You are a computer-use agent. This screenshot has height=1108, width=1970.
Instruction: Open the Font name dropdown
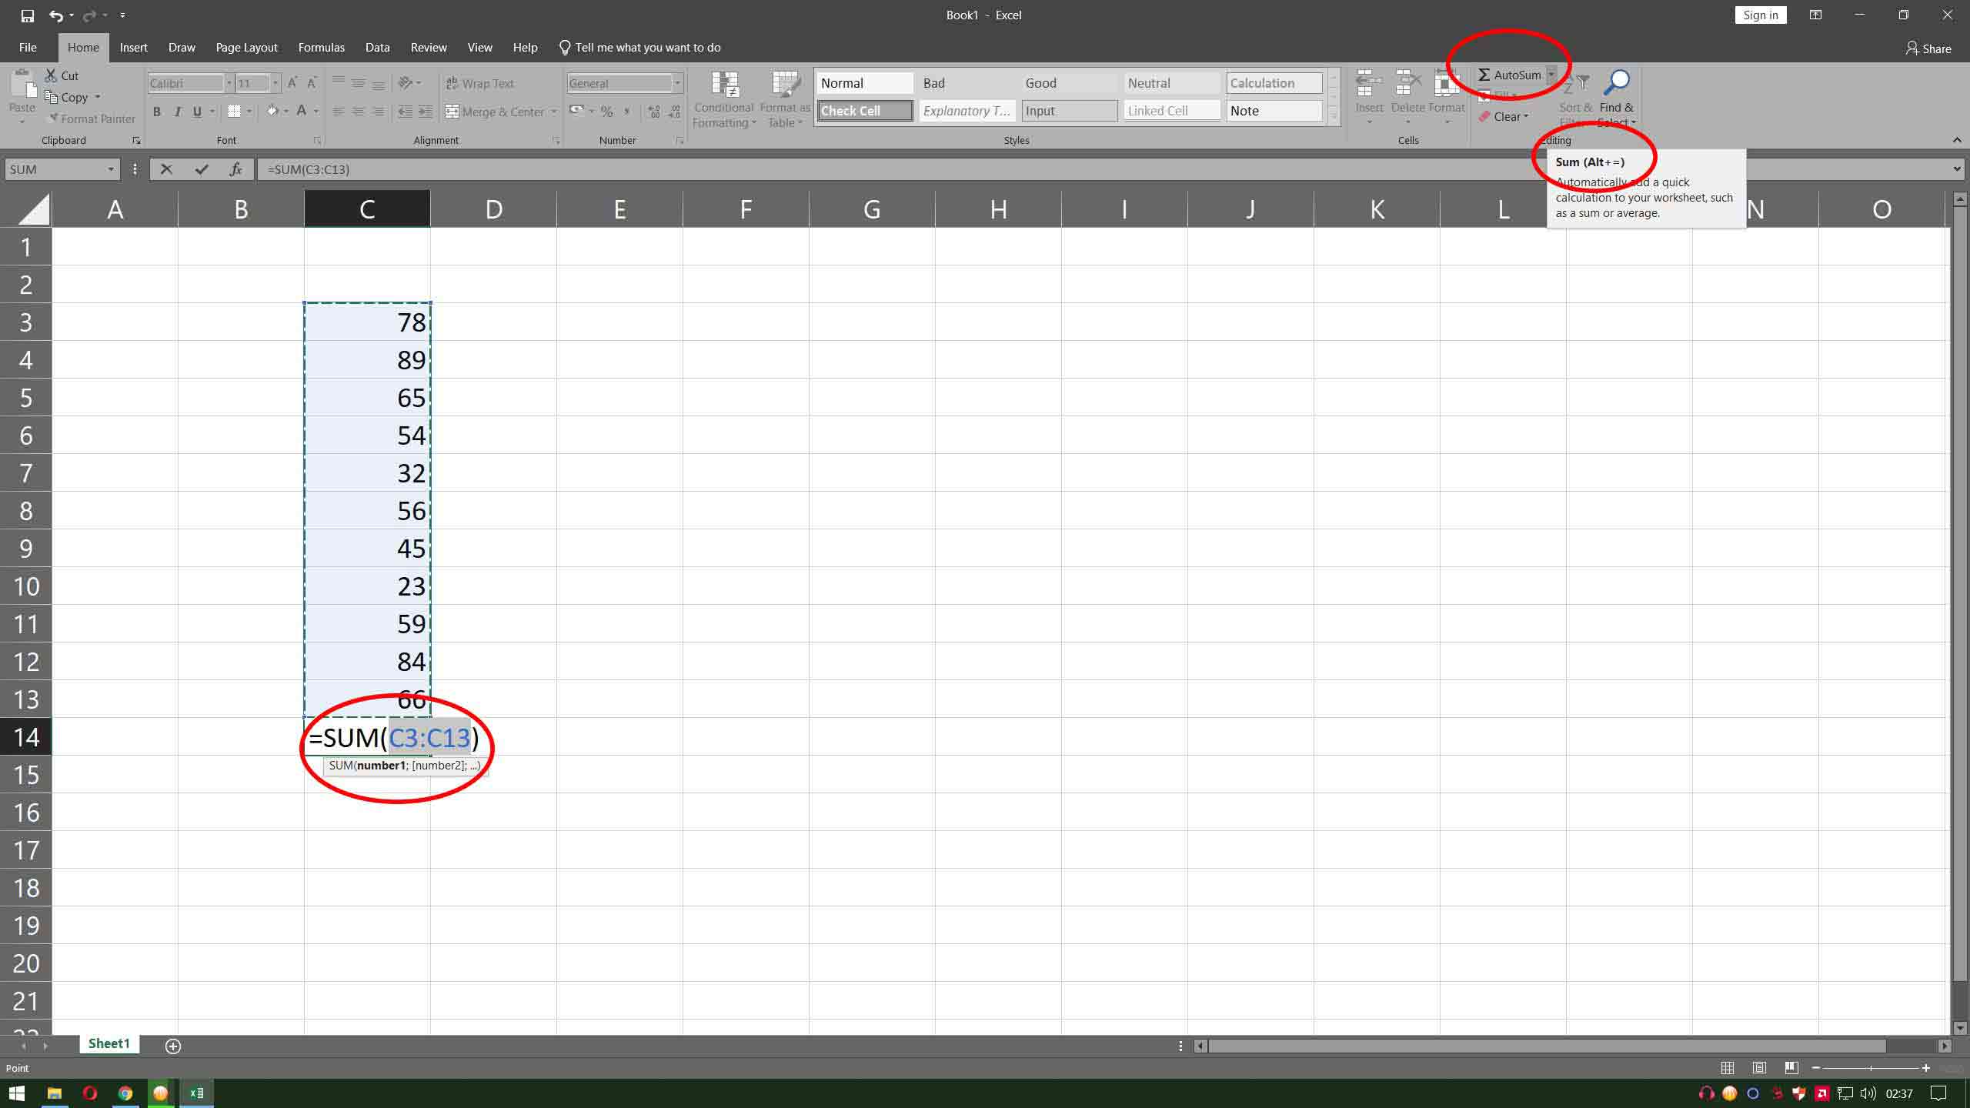229,83
